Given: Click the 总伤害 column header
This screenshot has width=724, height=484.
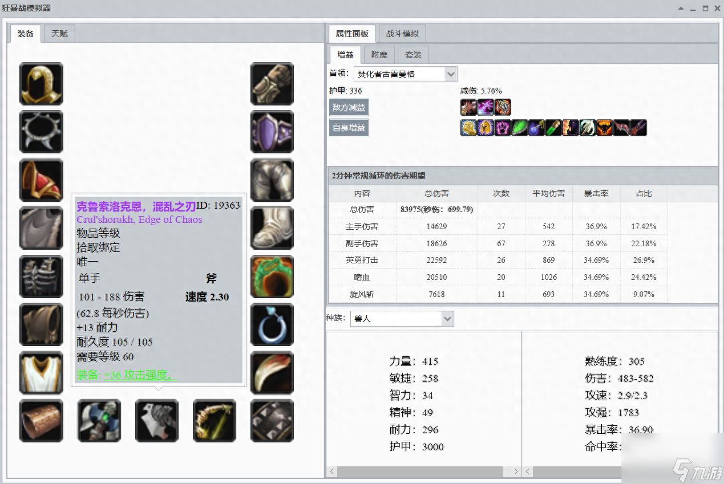Looking at the screenshot, I should tap(436, 194).
